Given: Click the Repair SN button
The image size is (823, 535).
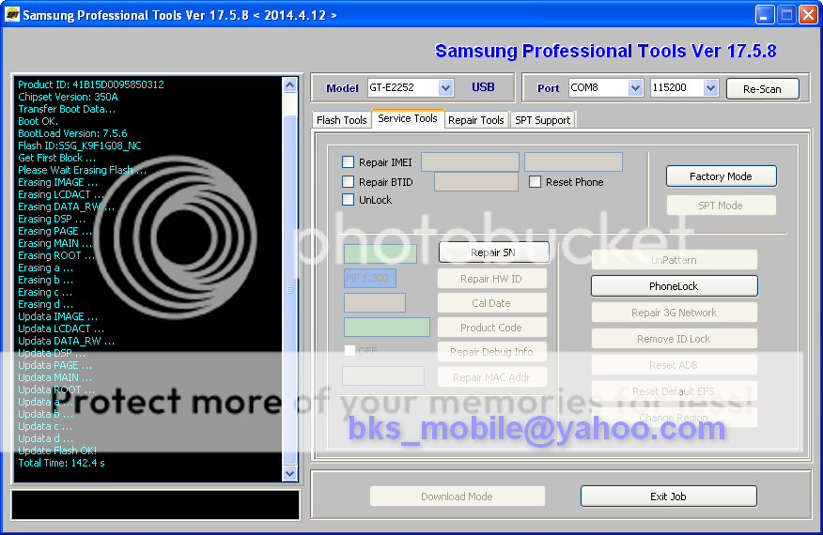Looking at the screenshot, I should pyautogui.click(x=493, y=252).
